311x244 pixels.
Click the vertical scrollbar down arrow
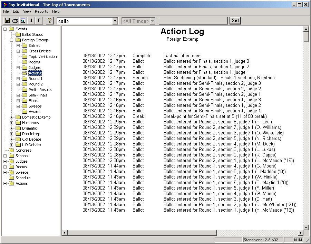306,227
